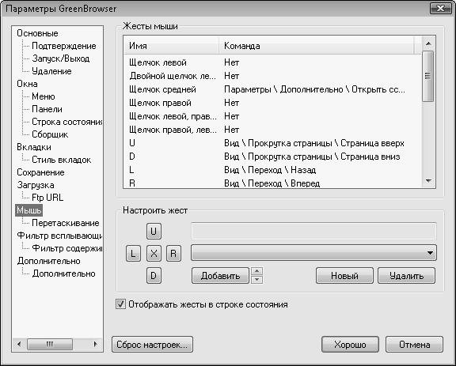
Task: Click the X gesture clear button
Action: [x=154, y=253]
